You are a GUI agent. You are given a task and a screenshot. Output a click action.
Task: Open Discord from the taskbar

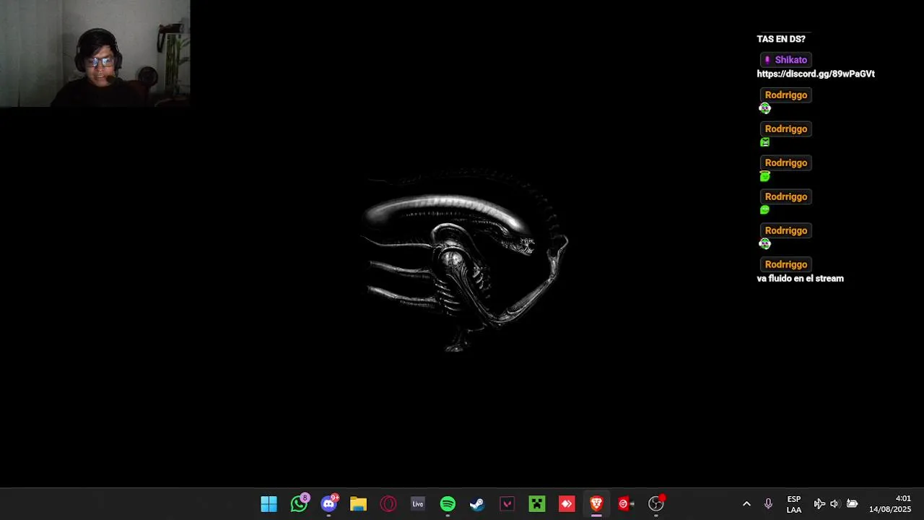(329, 504)
